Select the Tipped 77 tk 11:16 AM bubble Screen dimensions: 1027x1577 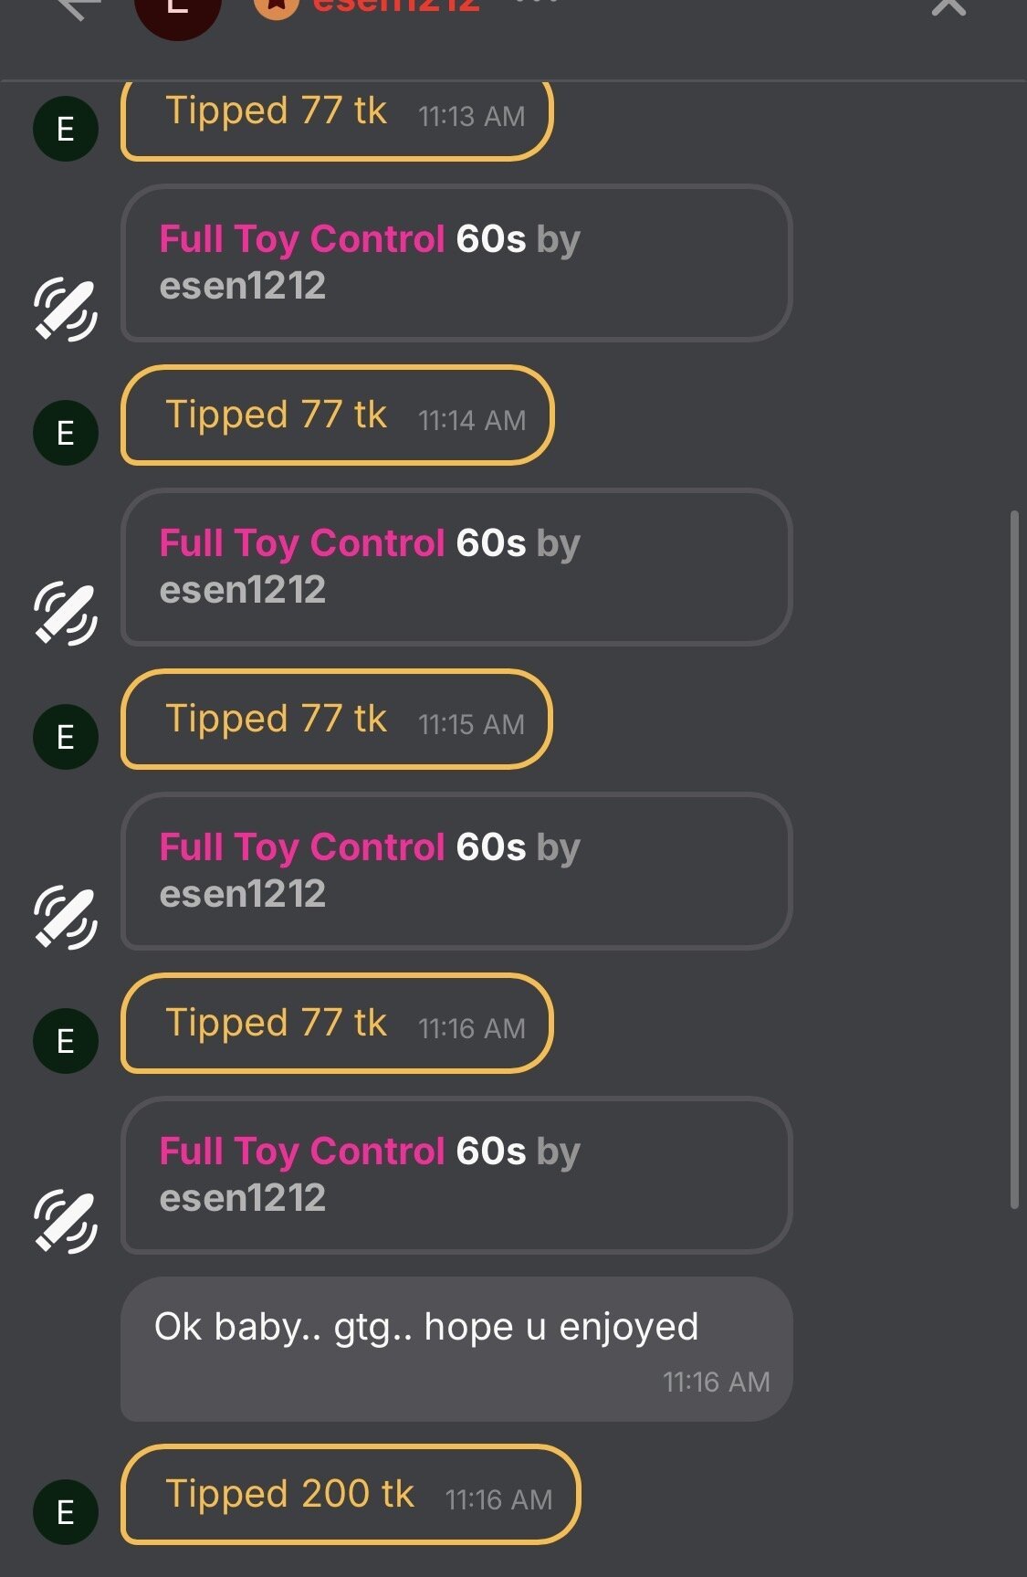coord(336,1023)
